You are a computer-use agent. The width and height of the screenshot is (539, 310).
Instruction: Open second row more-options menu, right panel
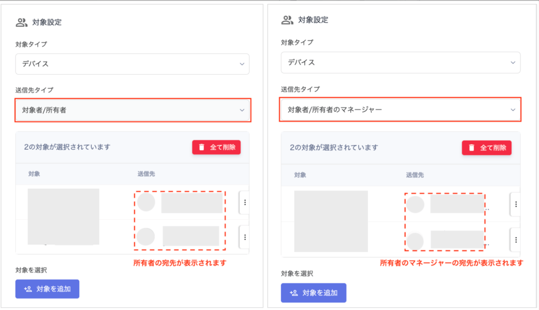pos(516,240)
